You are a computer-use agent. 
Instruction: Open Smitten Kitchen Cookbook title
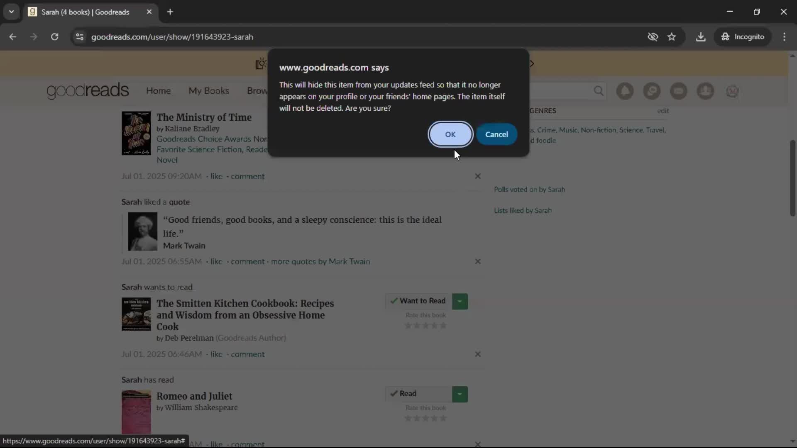[245, 315]
